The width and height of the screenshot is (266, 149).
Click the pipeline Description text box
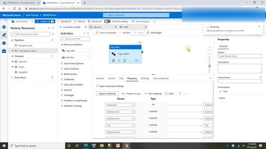click(x=240, y=68)
